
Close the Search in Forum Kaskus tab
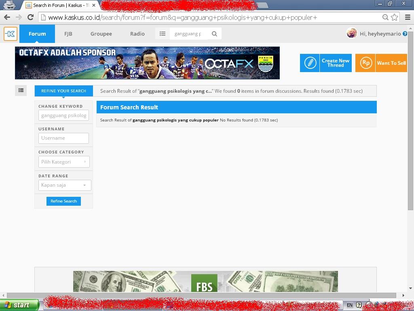(93, 5)
